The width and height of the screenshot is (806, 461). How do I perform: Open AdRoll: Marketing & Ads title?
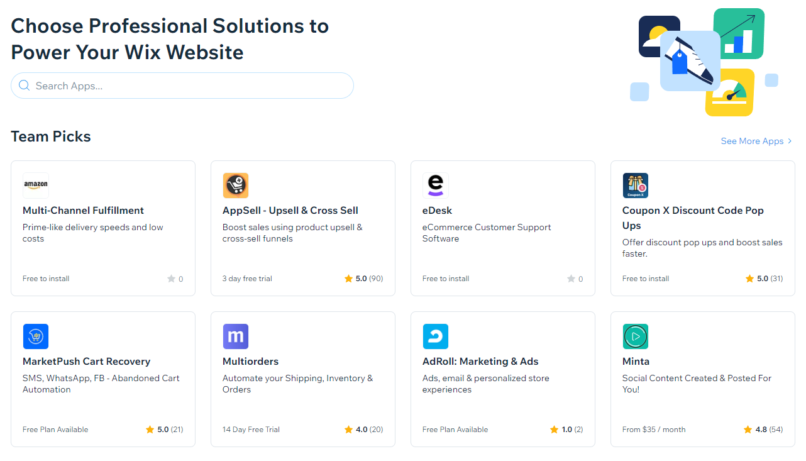pyautogui.click(x=480, y=362)
